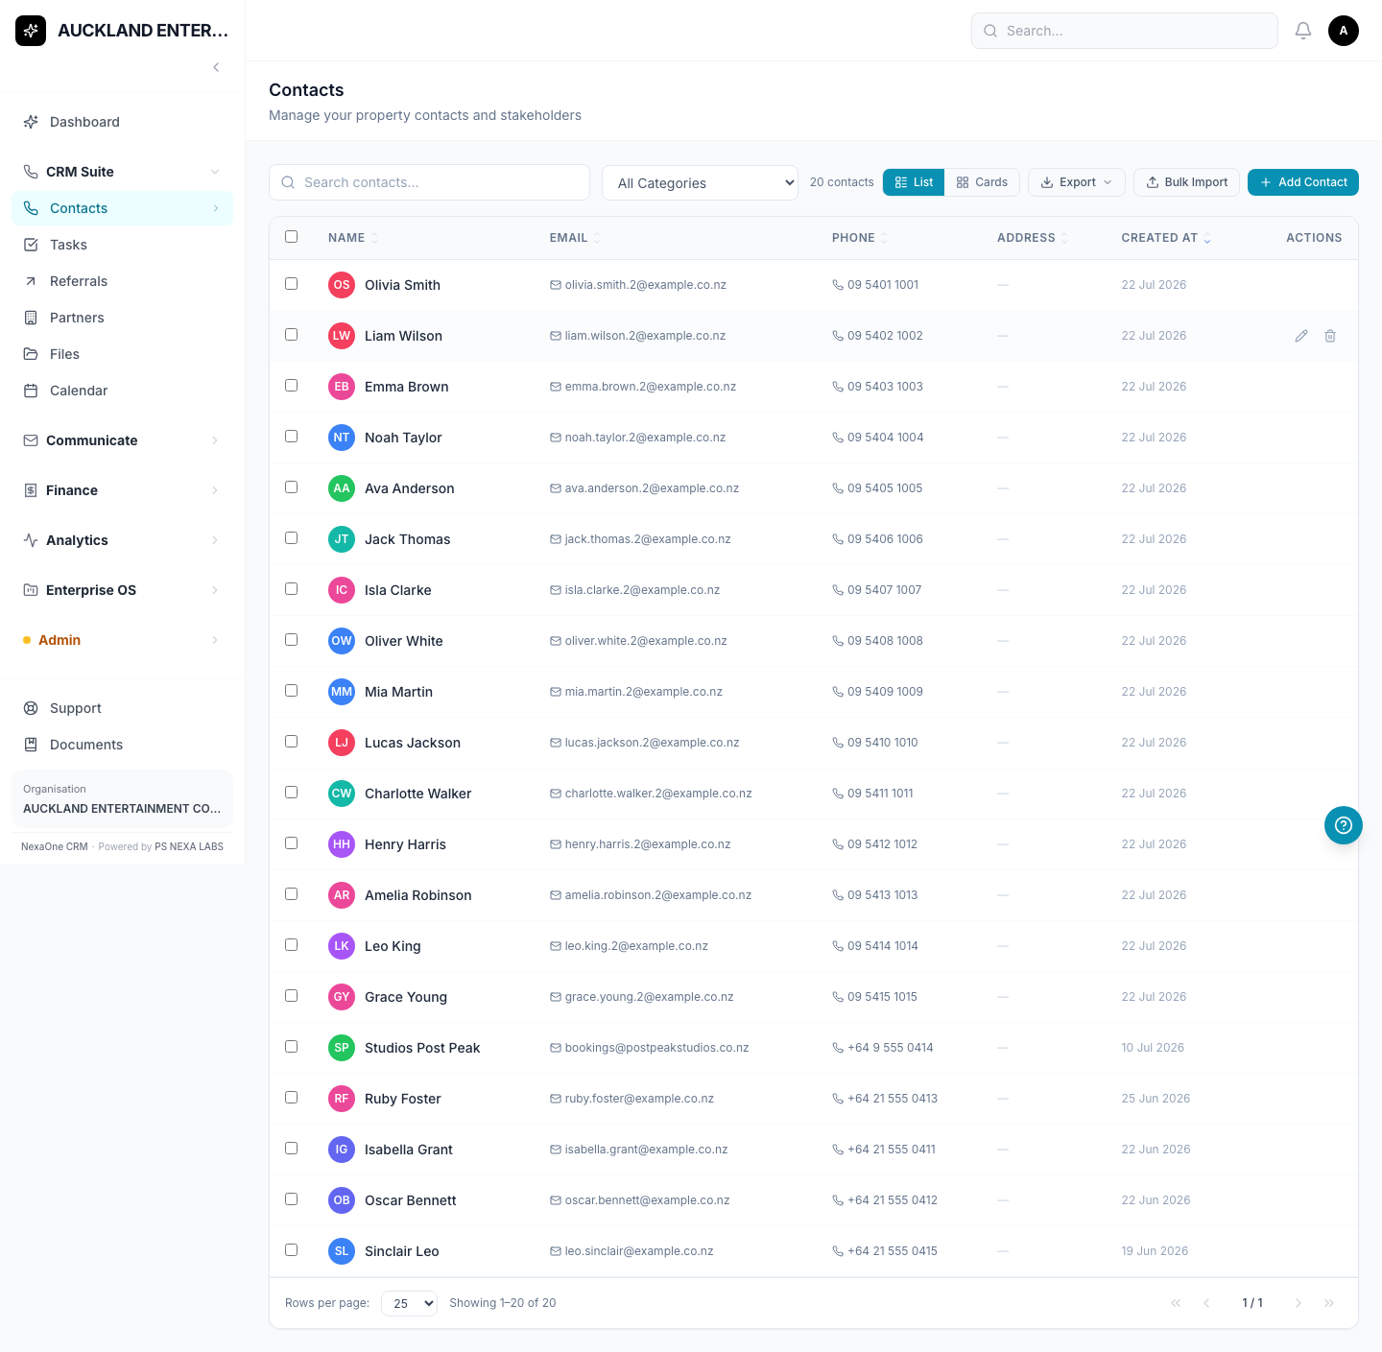
Task: Tick the select-all contacts checkbox
Action: click(292, 237)
